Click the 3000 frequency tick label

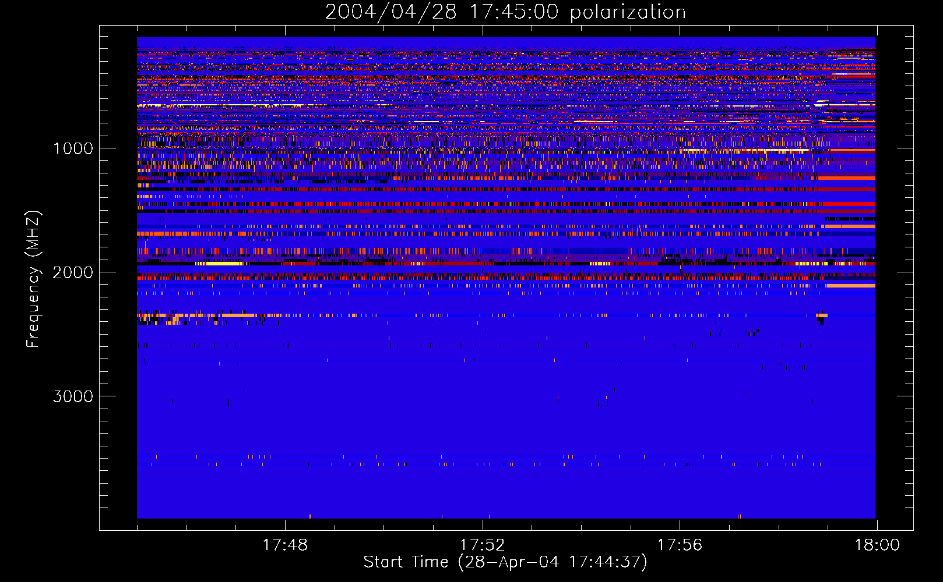73,396
